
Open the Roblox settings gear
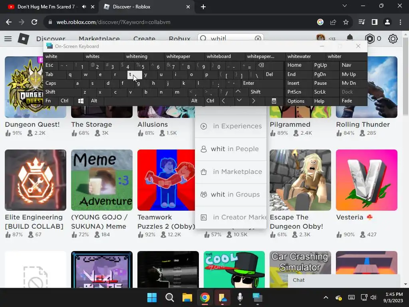coord(393,39)
